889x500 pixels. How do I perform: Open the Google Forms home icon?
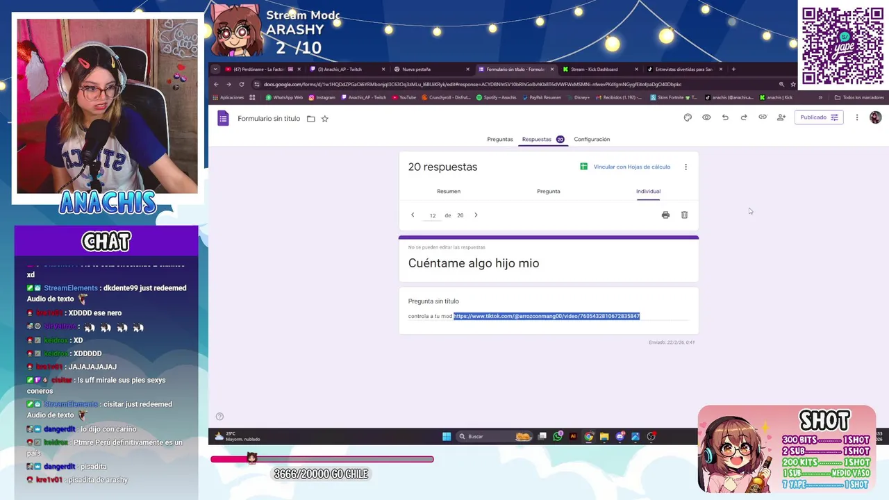click(223, 118)
